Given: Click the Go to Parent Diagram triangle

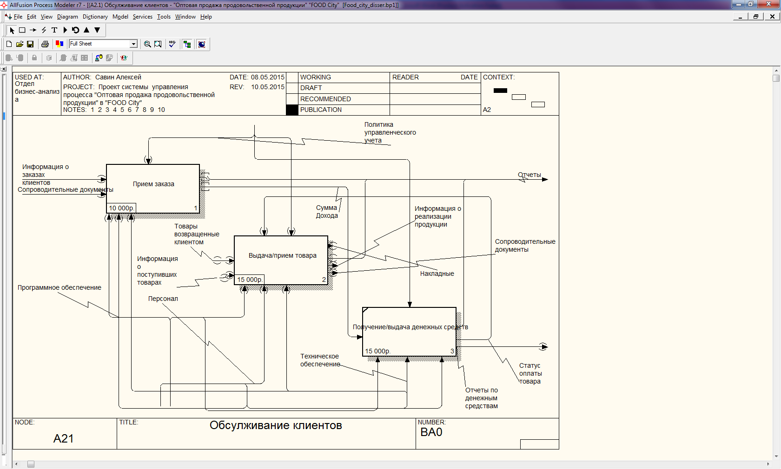Looking at the screenshot, I should pyautogui.click(x=86, y=30).
